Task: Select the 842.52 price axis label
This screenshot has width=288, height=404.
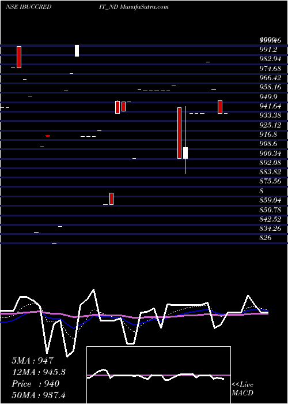Action: [x=270, y=219]
